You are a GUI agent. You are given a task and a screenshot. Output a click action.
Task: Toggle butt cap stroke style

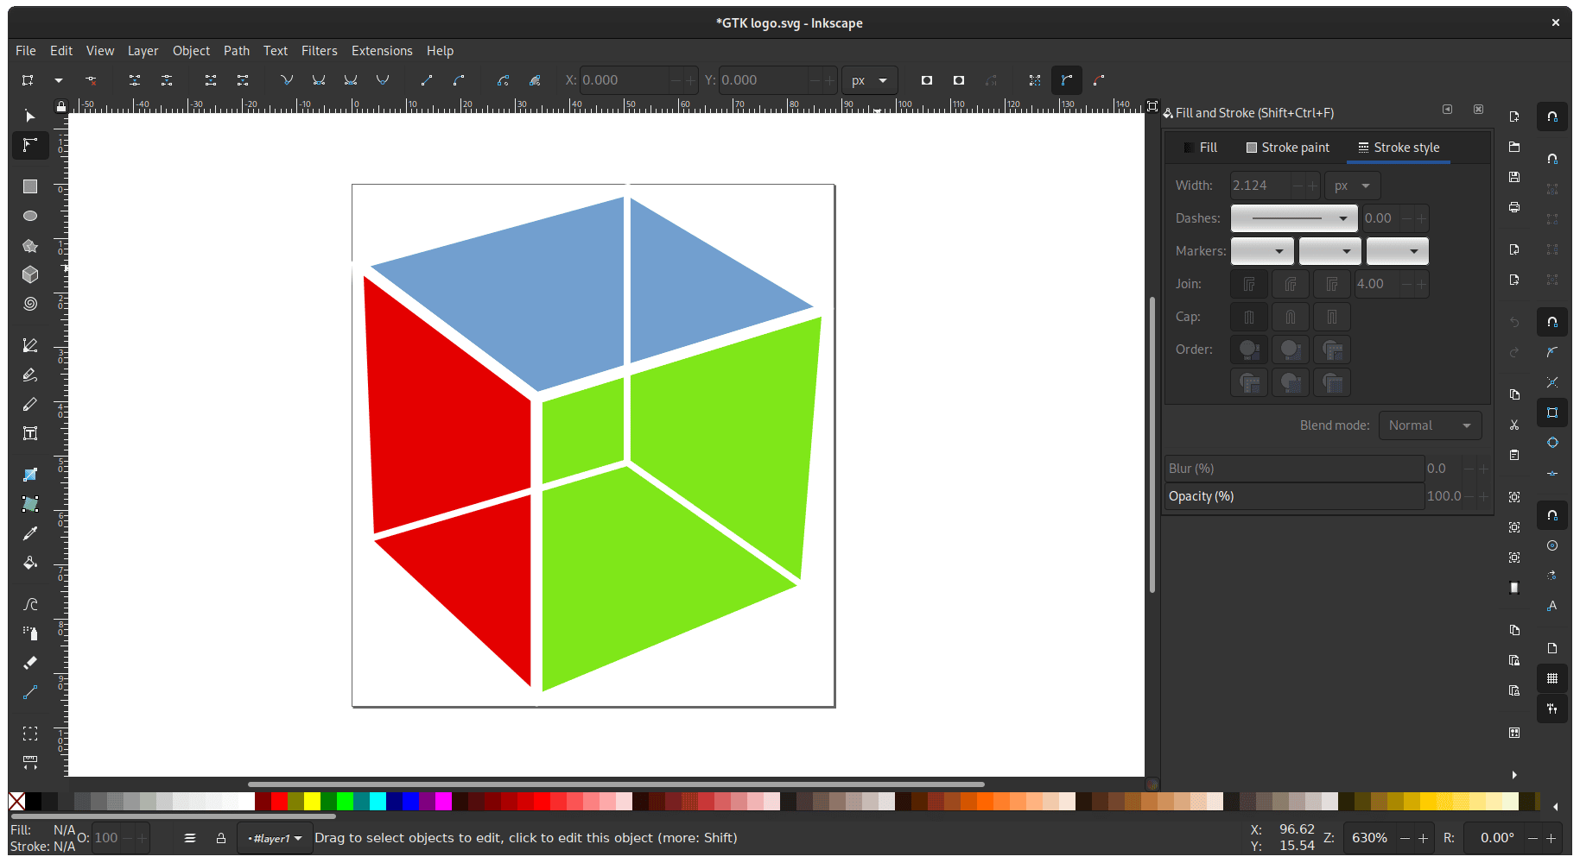click(1248, 317)
